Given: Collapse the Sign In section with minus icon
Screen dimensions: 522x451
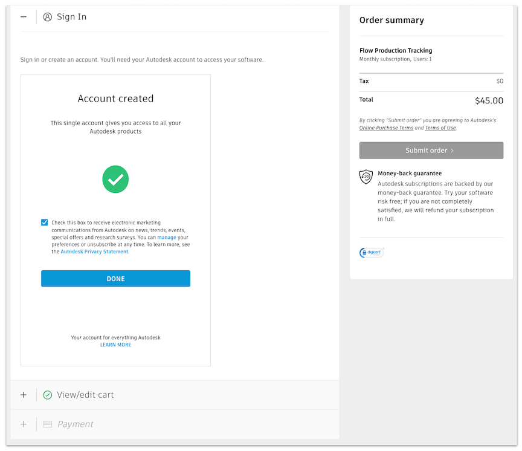Looking at the screenshot, I should (24, 17).
